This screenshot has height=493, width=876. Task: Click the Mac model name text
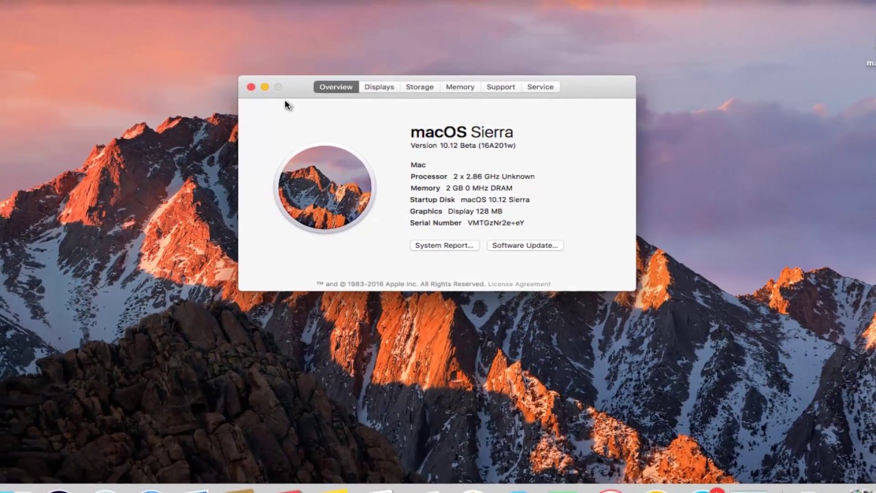tap(418, 164)
